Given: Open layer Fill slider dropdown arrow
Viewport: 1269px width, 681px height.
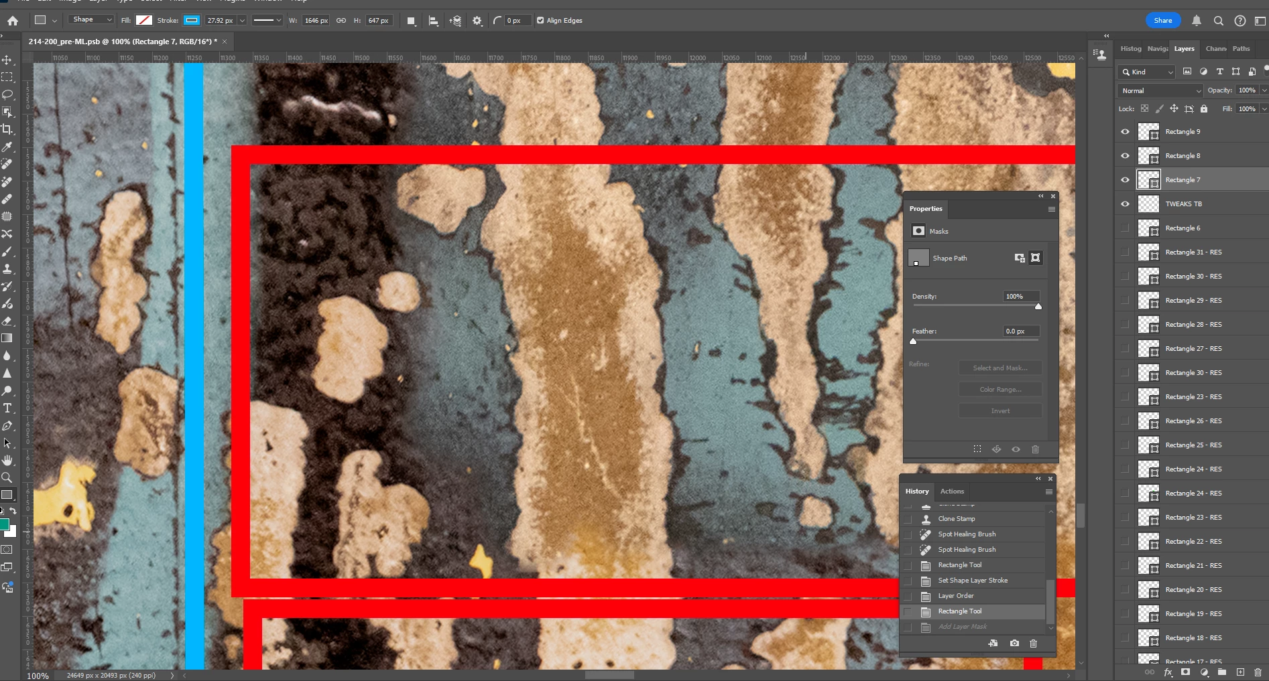Looking at the screenshot, I should (1264, 108).
